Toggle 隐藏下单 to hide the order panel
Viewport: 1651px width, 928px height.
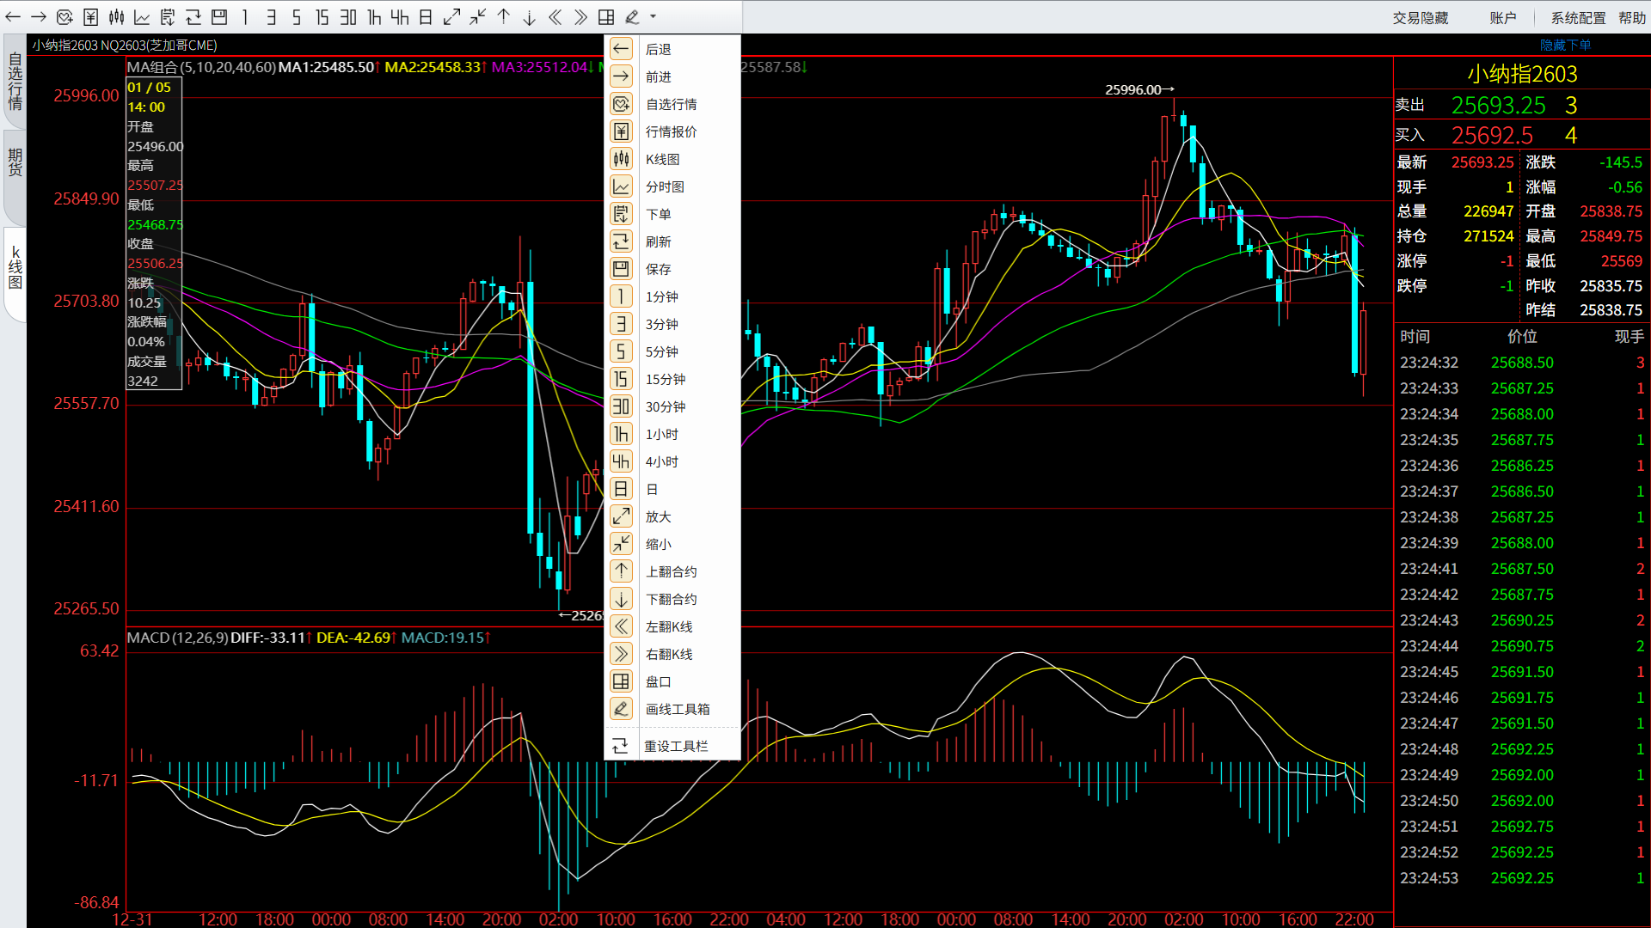pyautogui.click(x=1565, y=45)
